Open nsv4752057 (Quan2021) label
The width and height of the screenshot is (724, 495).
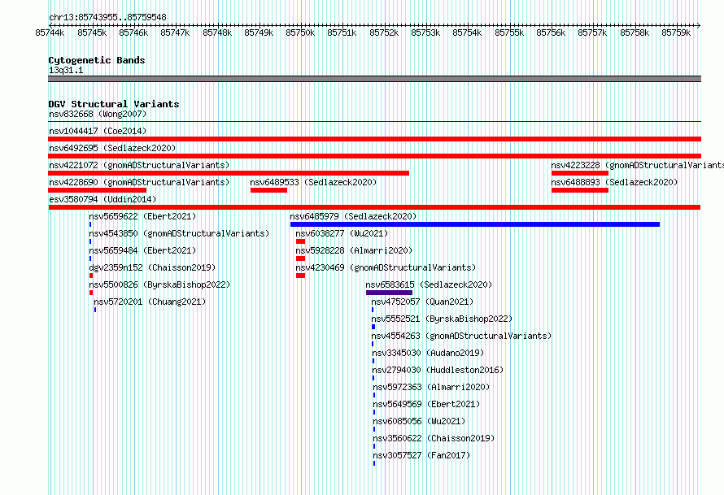click(422, 302)
